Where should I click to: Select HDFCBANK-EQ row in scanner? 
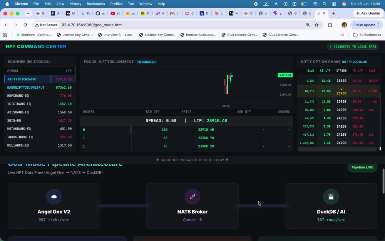pos(40,96)
